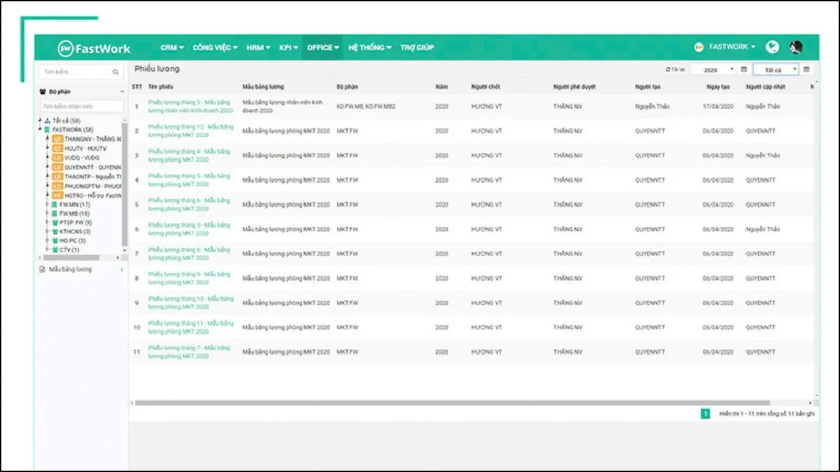Click the orange badge beside HUUTV
This screenshot has width=840, height=472.
coord(58,148)
